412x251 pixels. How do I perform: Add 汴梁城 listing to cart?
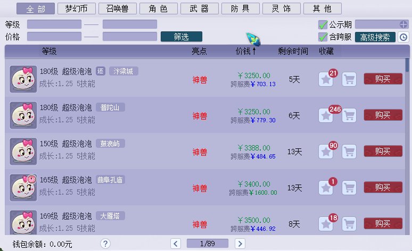click(349, 79)
